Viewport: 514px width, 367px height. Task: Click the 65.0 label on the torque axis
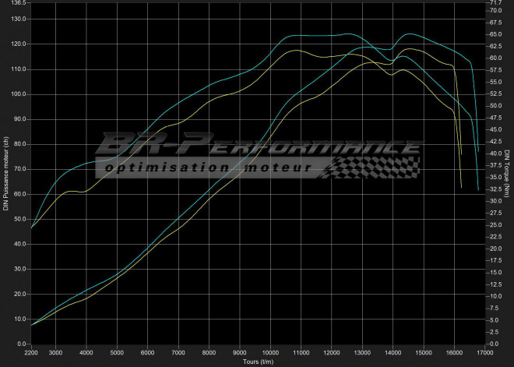point(494,34)
